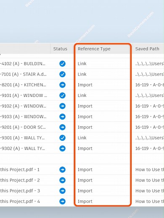The image size is (164, 218).
Task: Select the this Project.pdf - 1 name cell
Action: [x=20, y=170]
